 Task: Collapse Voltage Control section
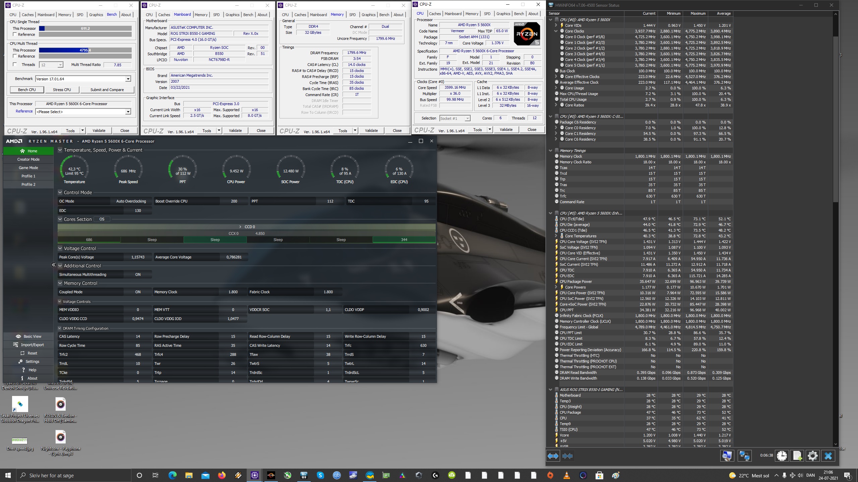(60, 248)
